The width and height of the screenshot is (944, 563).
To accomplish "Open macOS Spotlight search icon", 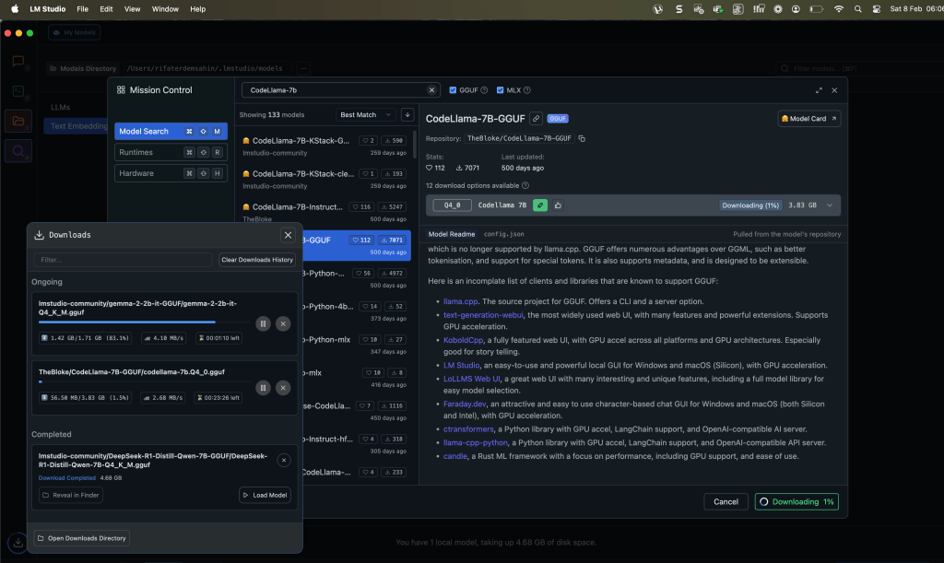I will pos(858,9).
